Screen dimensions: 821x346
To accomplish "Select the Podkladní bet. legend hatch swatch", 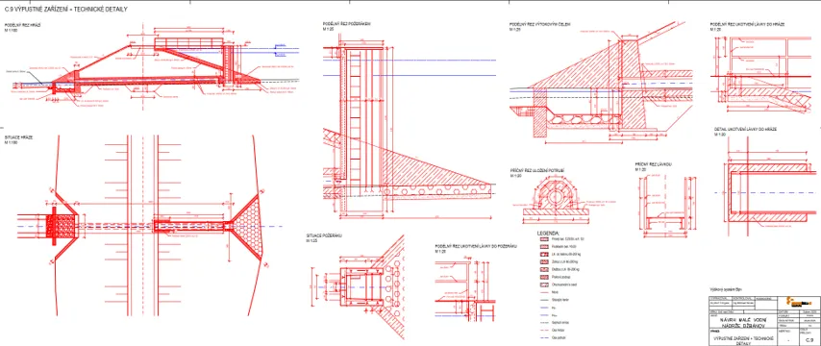I will [543, 247].
